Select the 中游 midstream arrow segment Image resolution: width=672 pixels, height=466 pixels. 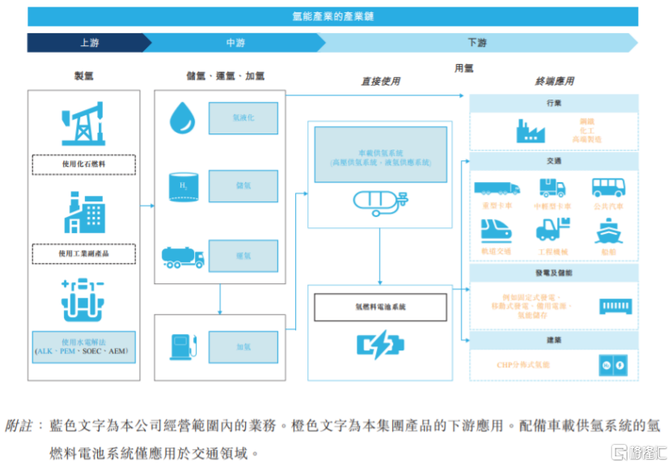[x=235, y=42]
